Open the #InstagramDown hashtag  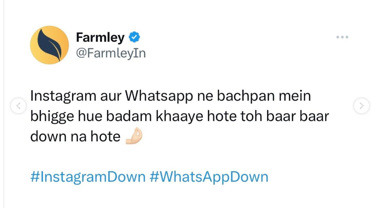click(x=88, y=177)
